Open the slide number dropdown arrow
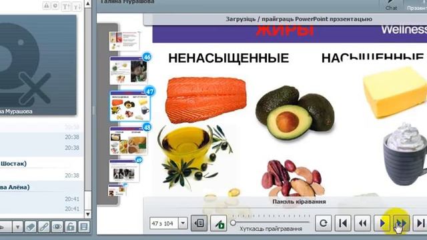The width and height of the screenshot is (427, 240). 183,223
